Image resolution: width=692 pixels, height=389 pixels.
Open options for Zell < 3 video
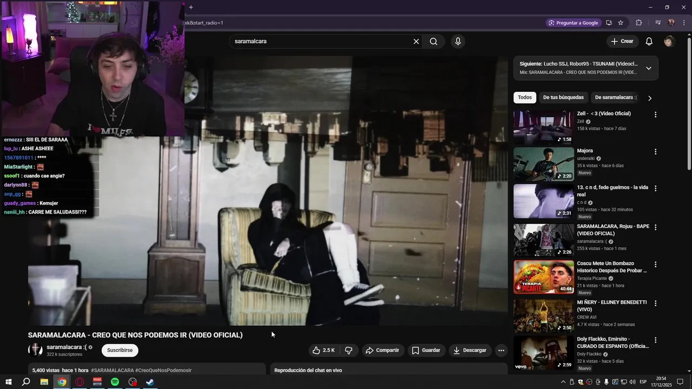[655, 115]
